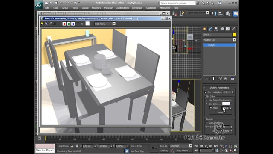The image size is (273, 154).
Task: Switch to the Utilities hammer panel tab
Action: coord(233,29)
